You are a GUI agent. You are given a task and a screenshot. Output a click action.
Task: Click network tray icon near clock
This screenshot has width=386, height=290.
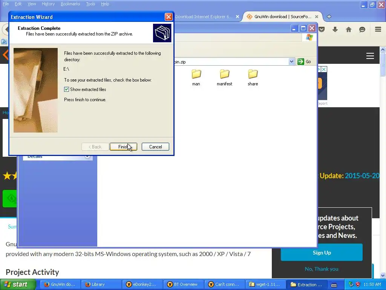click(x=351, y=284)
